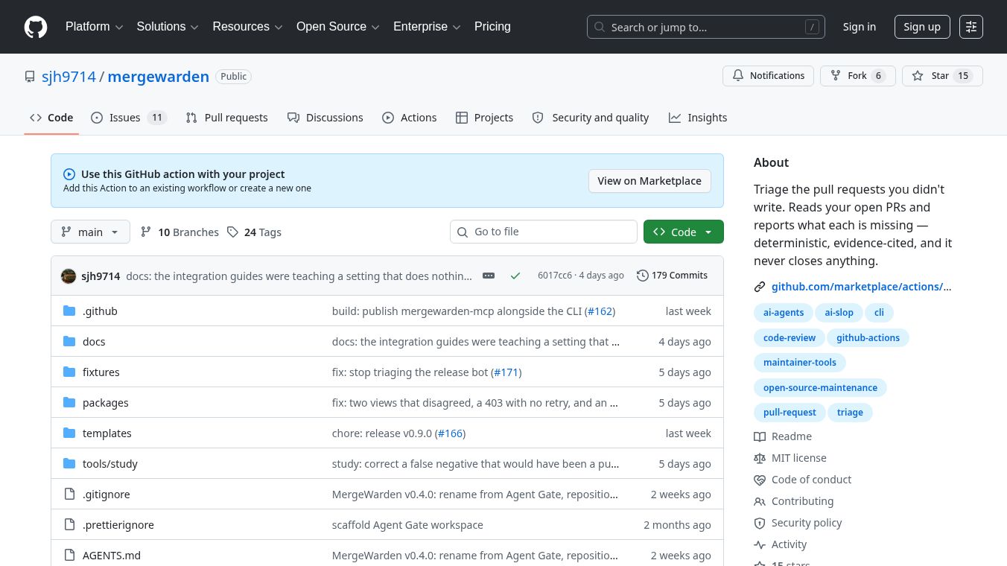Open the Activity link in About
The height and width of the screenshot is (566, 1007).
click(780, 544)
